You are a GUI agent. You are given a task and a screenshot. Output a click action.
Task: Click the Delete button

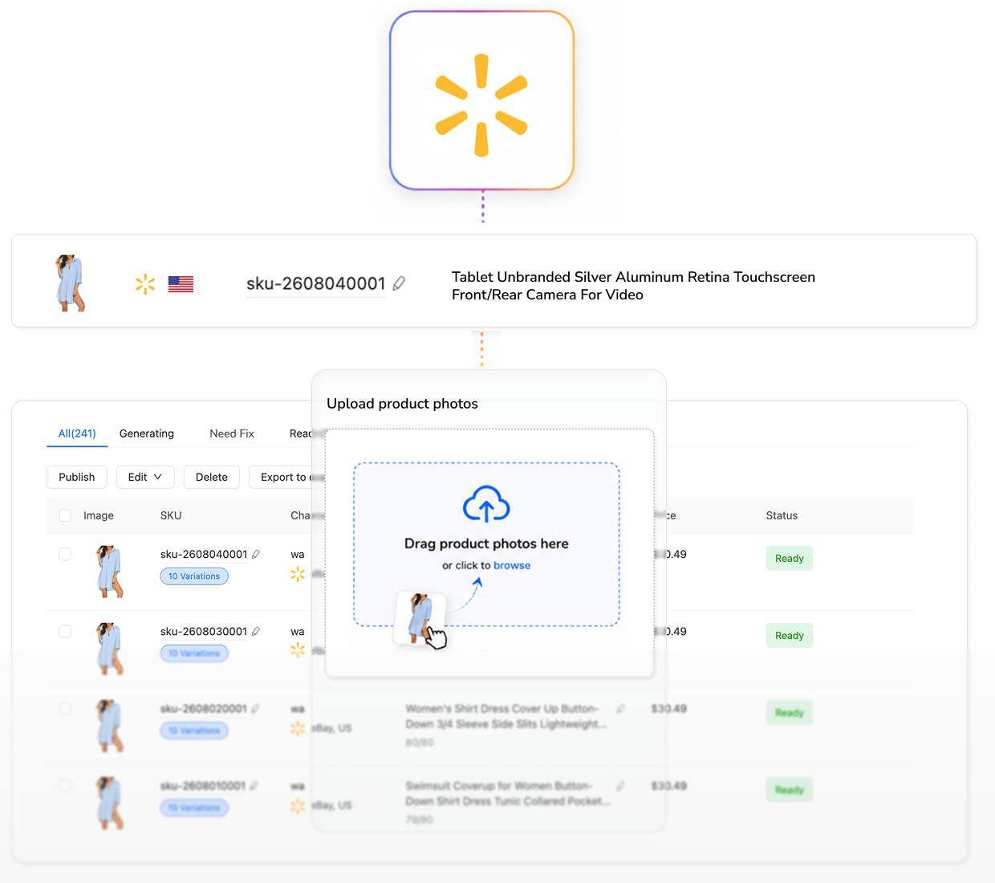212,477
